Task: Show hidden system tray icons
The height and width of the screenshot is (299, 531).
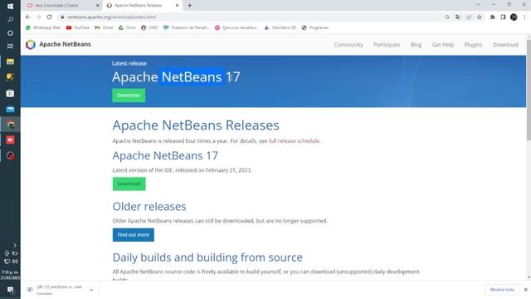Action: pos(15,245)
